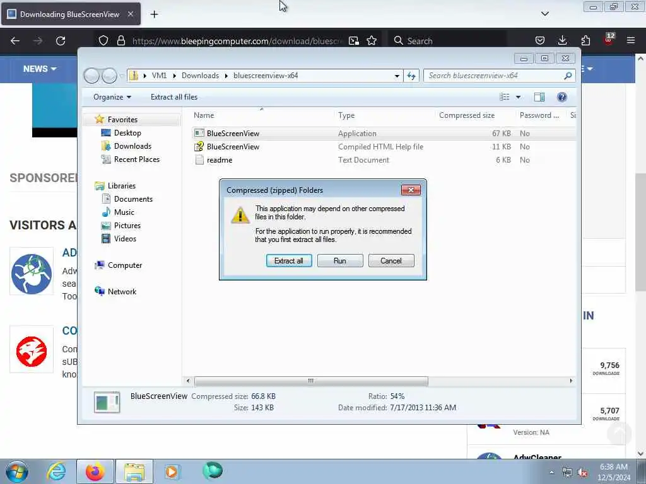This screenshot has height=484, width=646.
Task: Open the Firefox extensions icon
Action: [x=585, y=40]
